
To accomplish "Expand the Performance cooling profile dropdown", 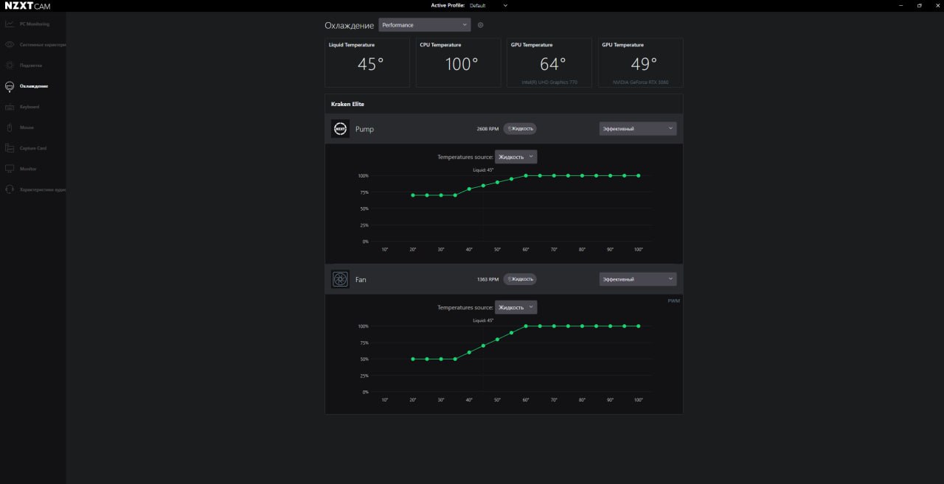I will (425, 25).
